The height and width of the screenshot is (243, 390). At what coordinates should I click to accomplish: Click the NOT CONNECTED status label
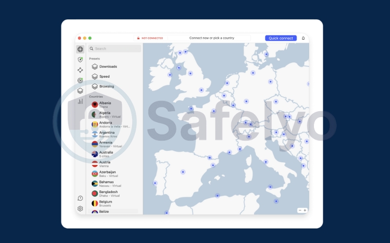tap(152, 38)
